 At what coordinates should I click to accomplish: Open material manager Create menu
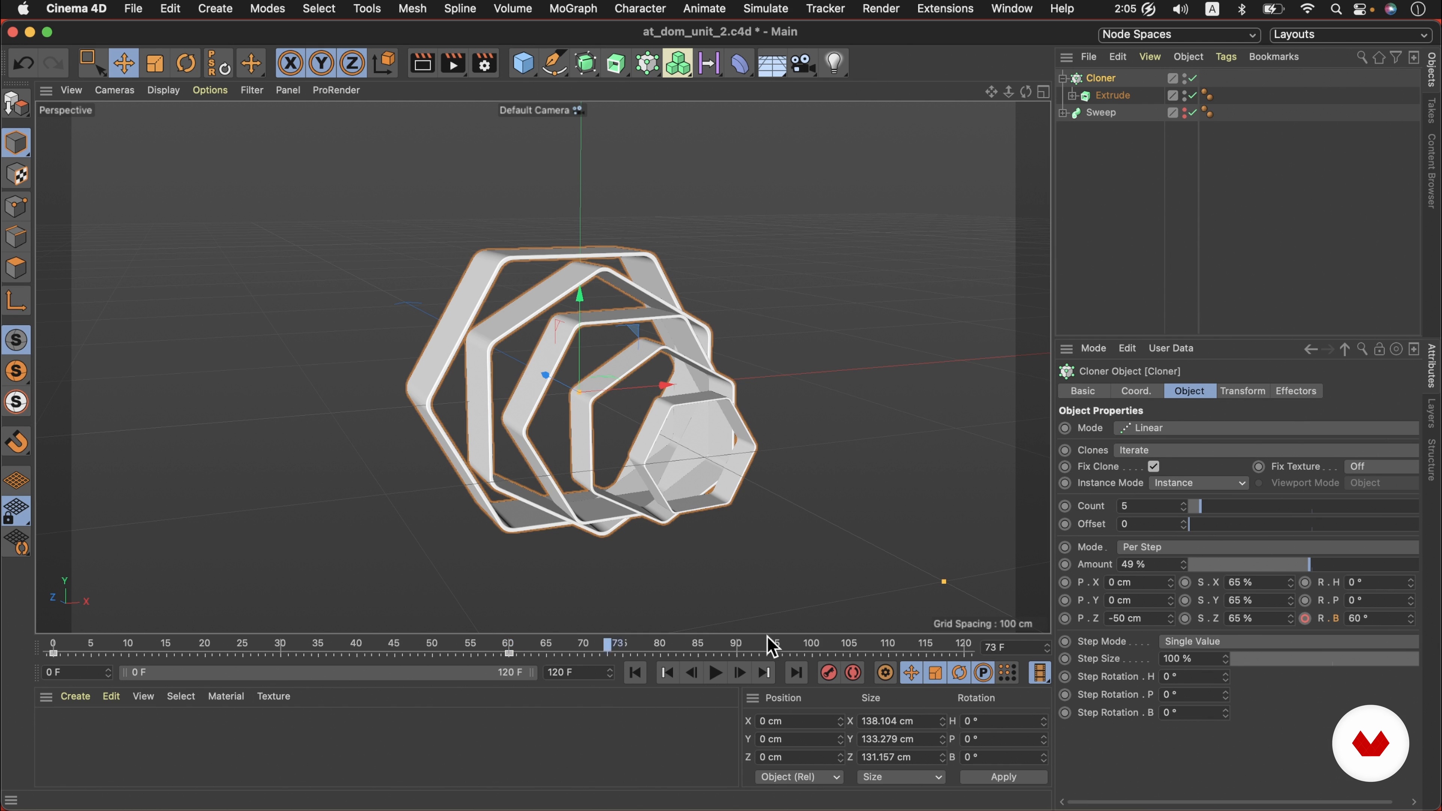pos(75,697)
